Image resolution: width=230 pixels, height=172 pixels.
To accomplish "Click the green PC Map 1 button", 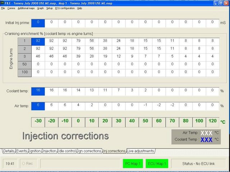I will click(x=133, y=163).
